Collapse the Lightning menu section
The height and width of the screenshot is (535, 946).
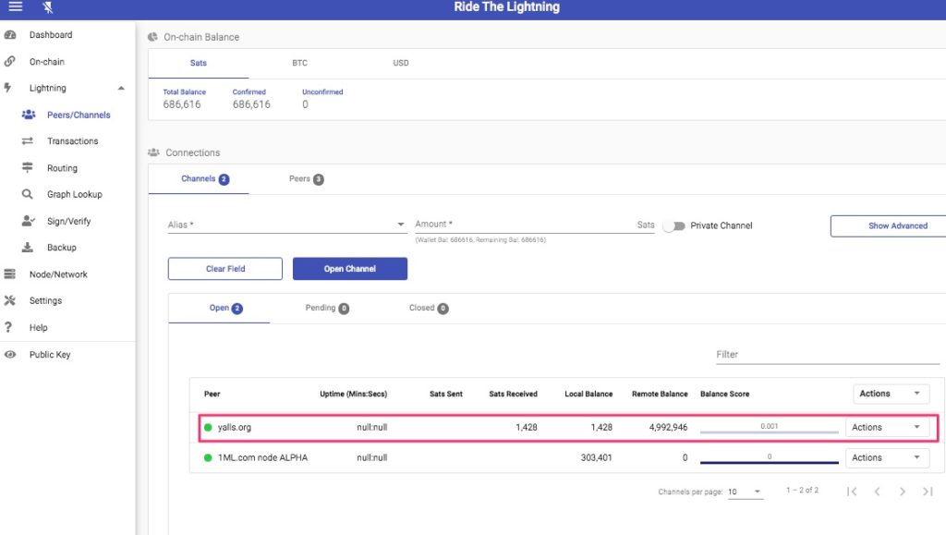coord(121,88)
